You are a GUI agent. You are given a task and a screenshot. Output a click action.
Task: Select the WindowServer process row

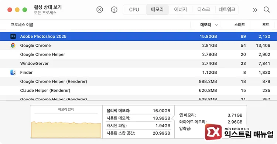pos(138,63)
